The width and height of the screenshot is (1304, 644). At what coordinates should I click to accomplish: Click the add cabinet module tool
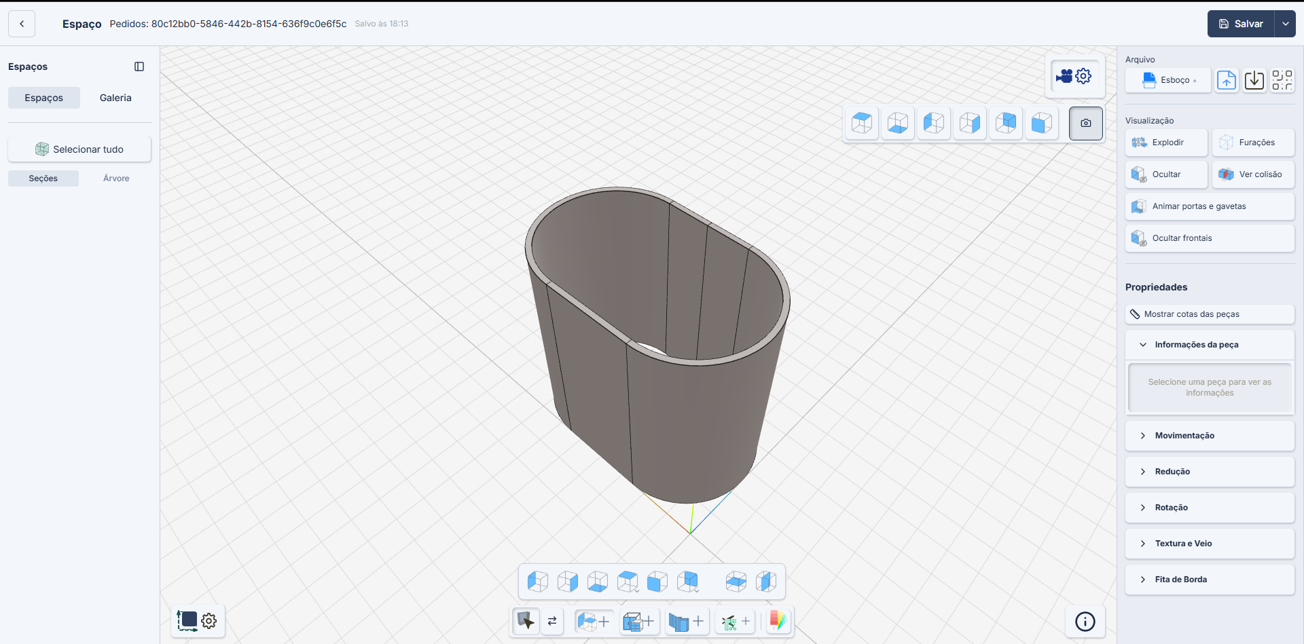coord(638,621)
